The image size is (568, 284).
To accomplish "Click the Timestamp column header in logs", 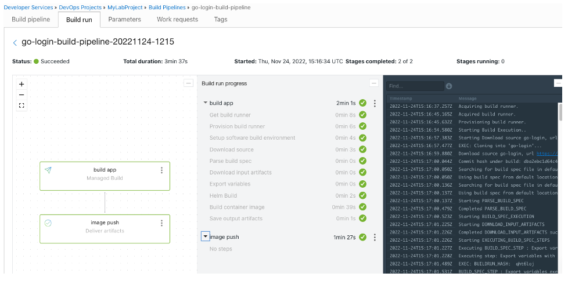I will [x=401, y=99].
